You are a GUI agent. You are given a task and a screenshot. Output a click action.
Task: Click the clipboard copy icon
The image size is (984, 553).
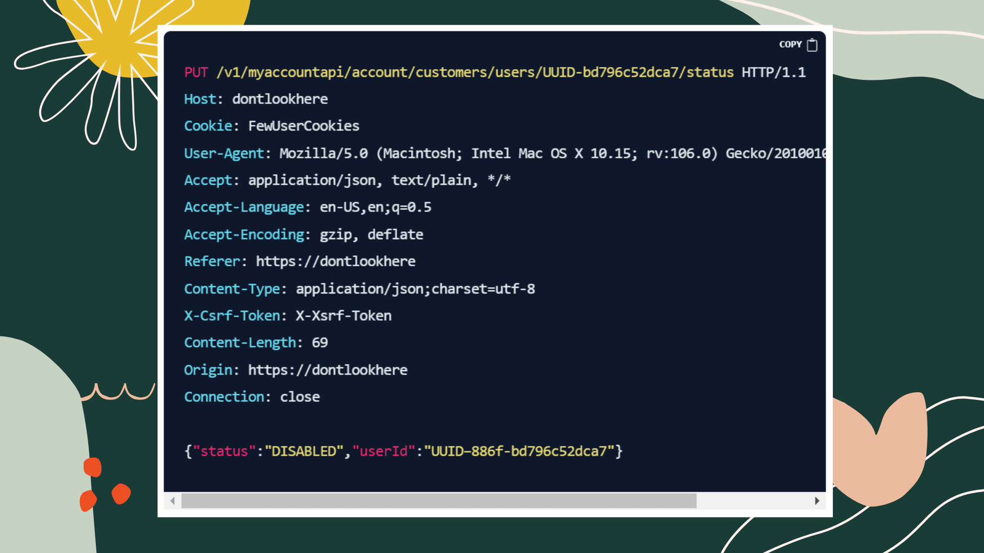coord(812,45)
